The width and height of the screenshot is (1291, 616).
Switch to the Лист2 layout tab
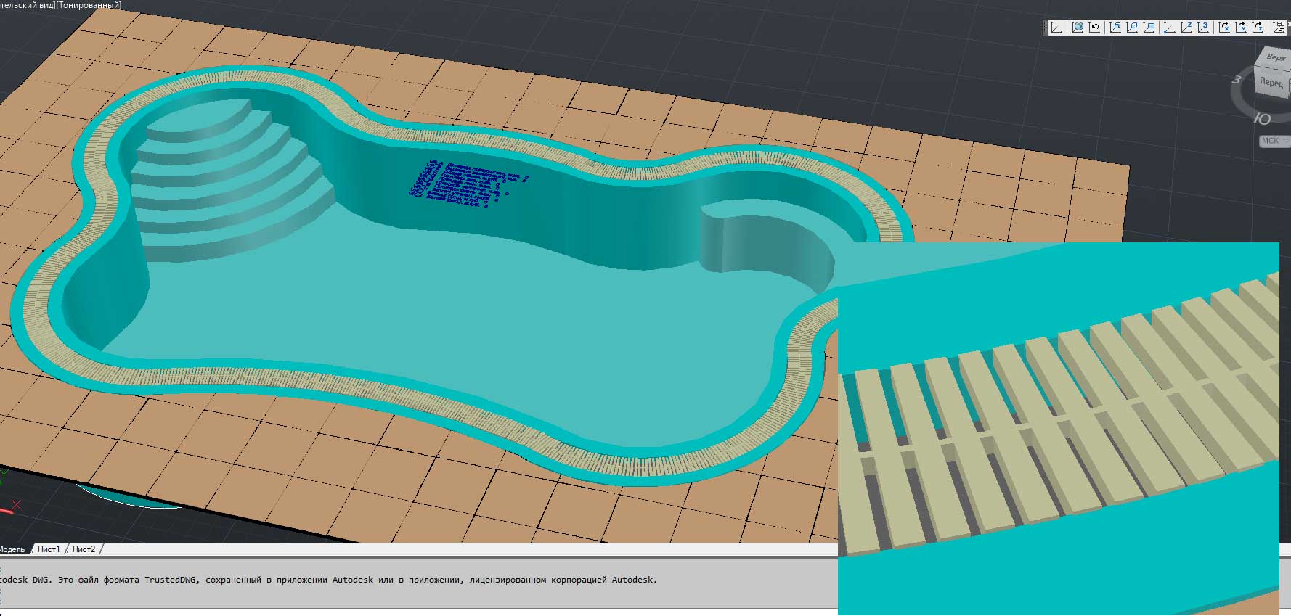pos(84,549)
